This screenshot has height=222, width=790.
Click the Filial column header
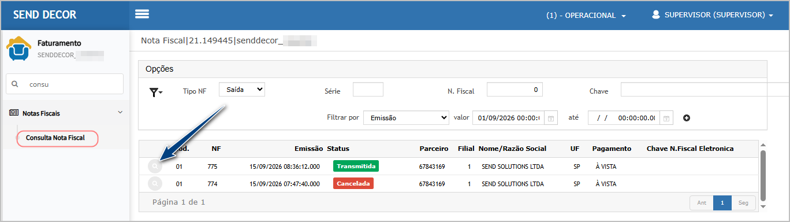pyautogui.click(x=466, y=149)
